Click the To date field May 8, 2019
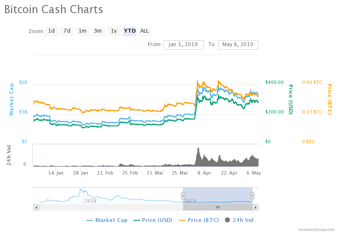This screenshot has height=233, width=339. pos(238,45)
